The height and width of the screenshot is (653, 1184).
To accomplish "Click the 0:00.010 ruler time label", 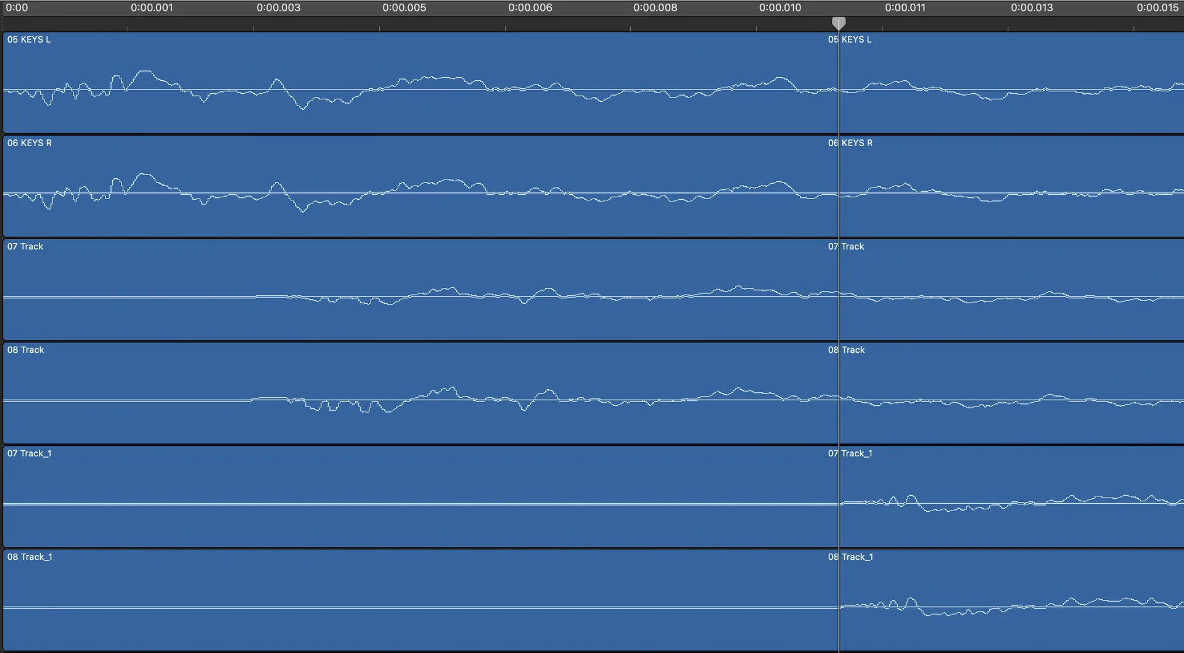I will (780, 8).
